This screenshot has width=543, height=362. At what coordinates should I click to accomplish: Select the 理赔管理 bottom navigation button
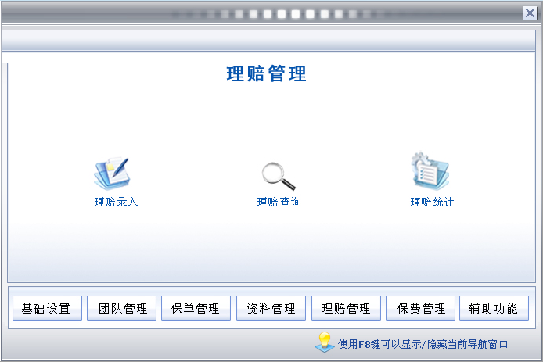pyautogui.click(x=347, y=308)
